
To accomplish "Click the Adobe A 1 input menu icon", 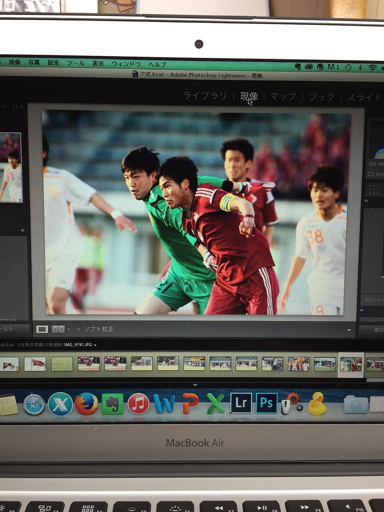I will (x=333, y=67).
